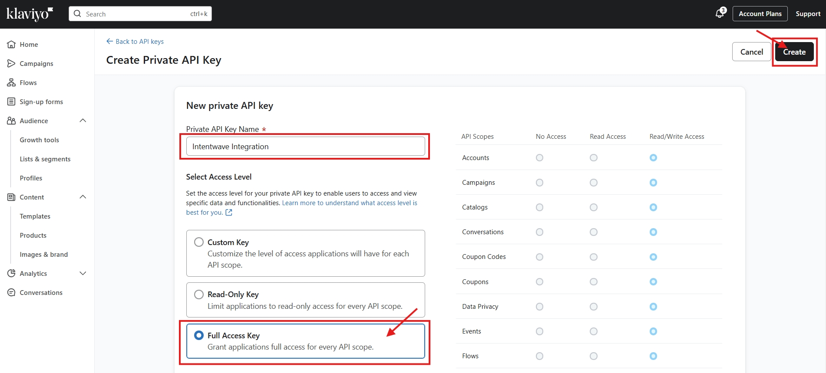
Task: Set Events scope to Read Access
Action: click(594, 331)
